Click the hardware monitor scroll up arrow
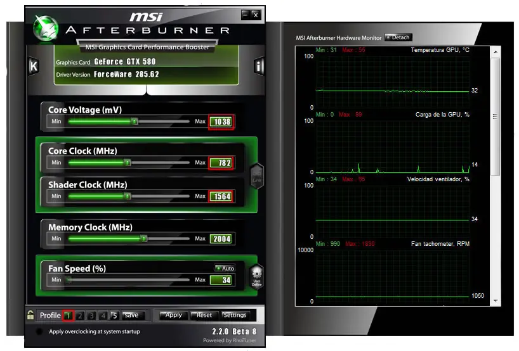This screenshot has width=519, height=351. (496, 52)
